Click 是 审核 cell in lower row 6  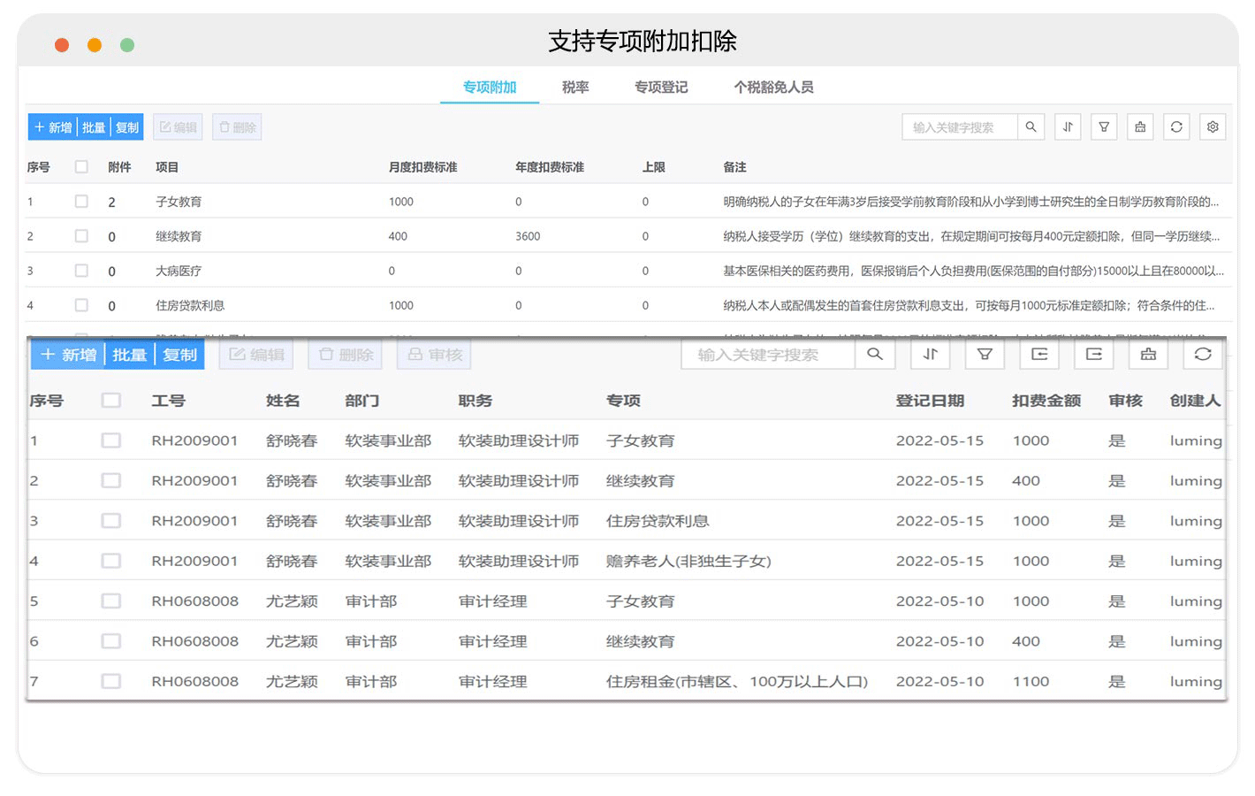tap(1117, 641)
